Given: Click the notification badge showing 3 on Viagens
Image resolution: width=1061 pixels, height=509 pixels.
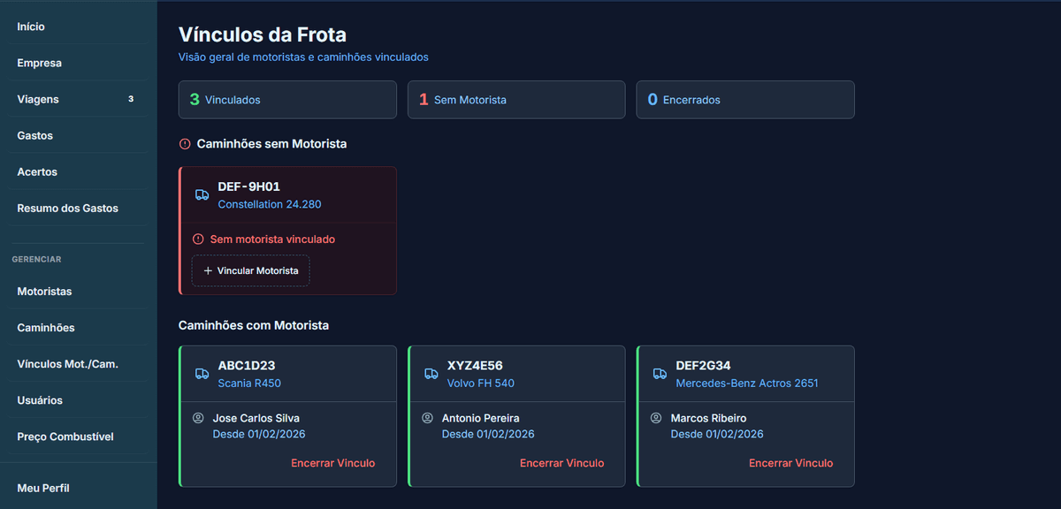Looking at the screenshot, I should (x=131, y=99).
